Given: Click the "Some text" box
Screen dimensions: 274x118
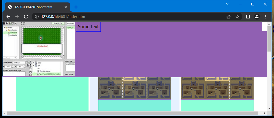Looking at the screenshot, I should [88, 27].
